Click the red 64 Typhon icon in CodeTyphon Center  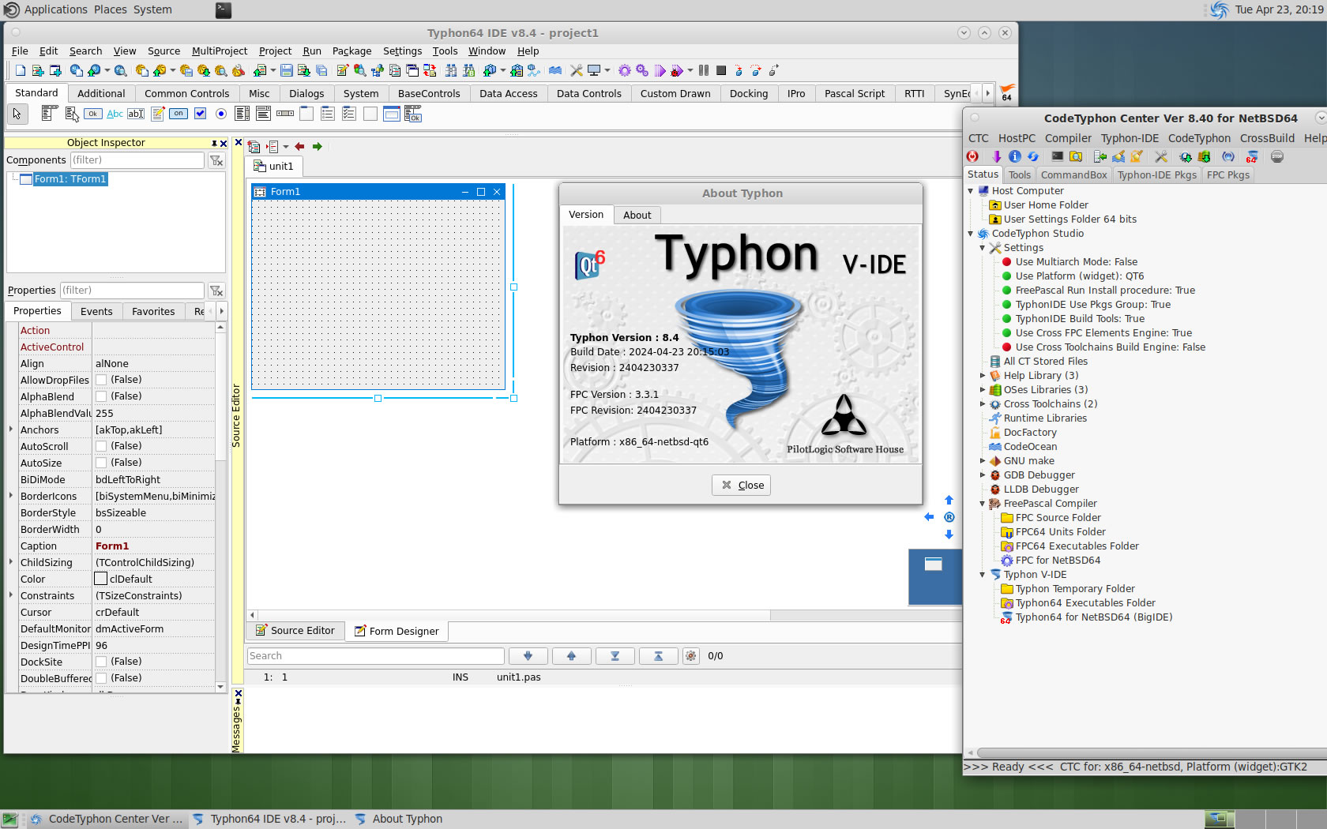[x=1252, y=156]
